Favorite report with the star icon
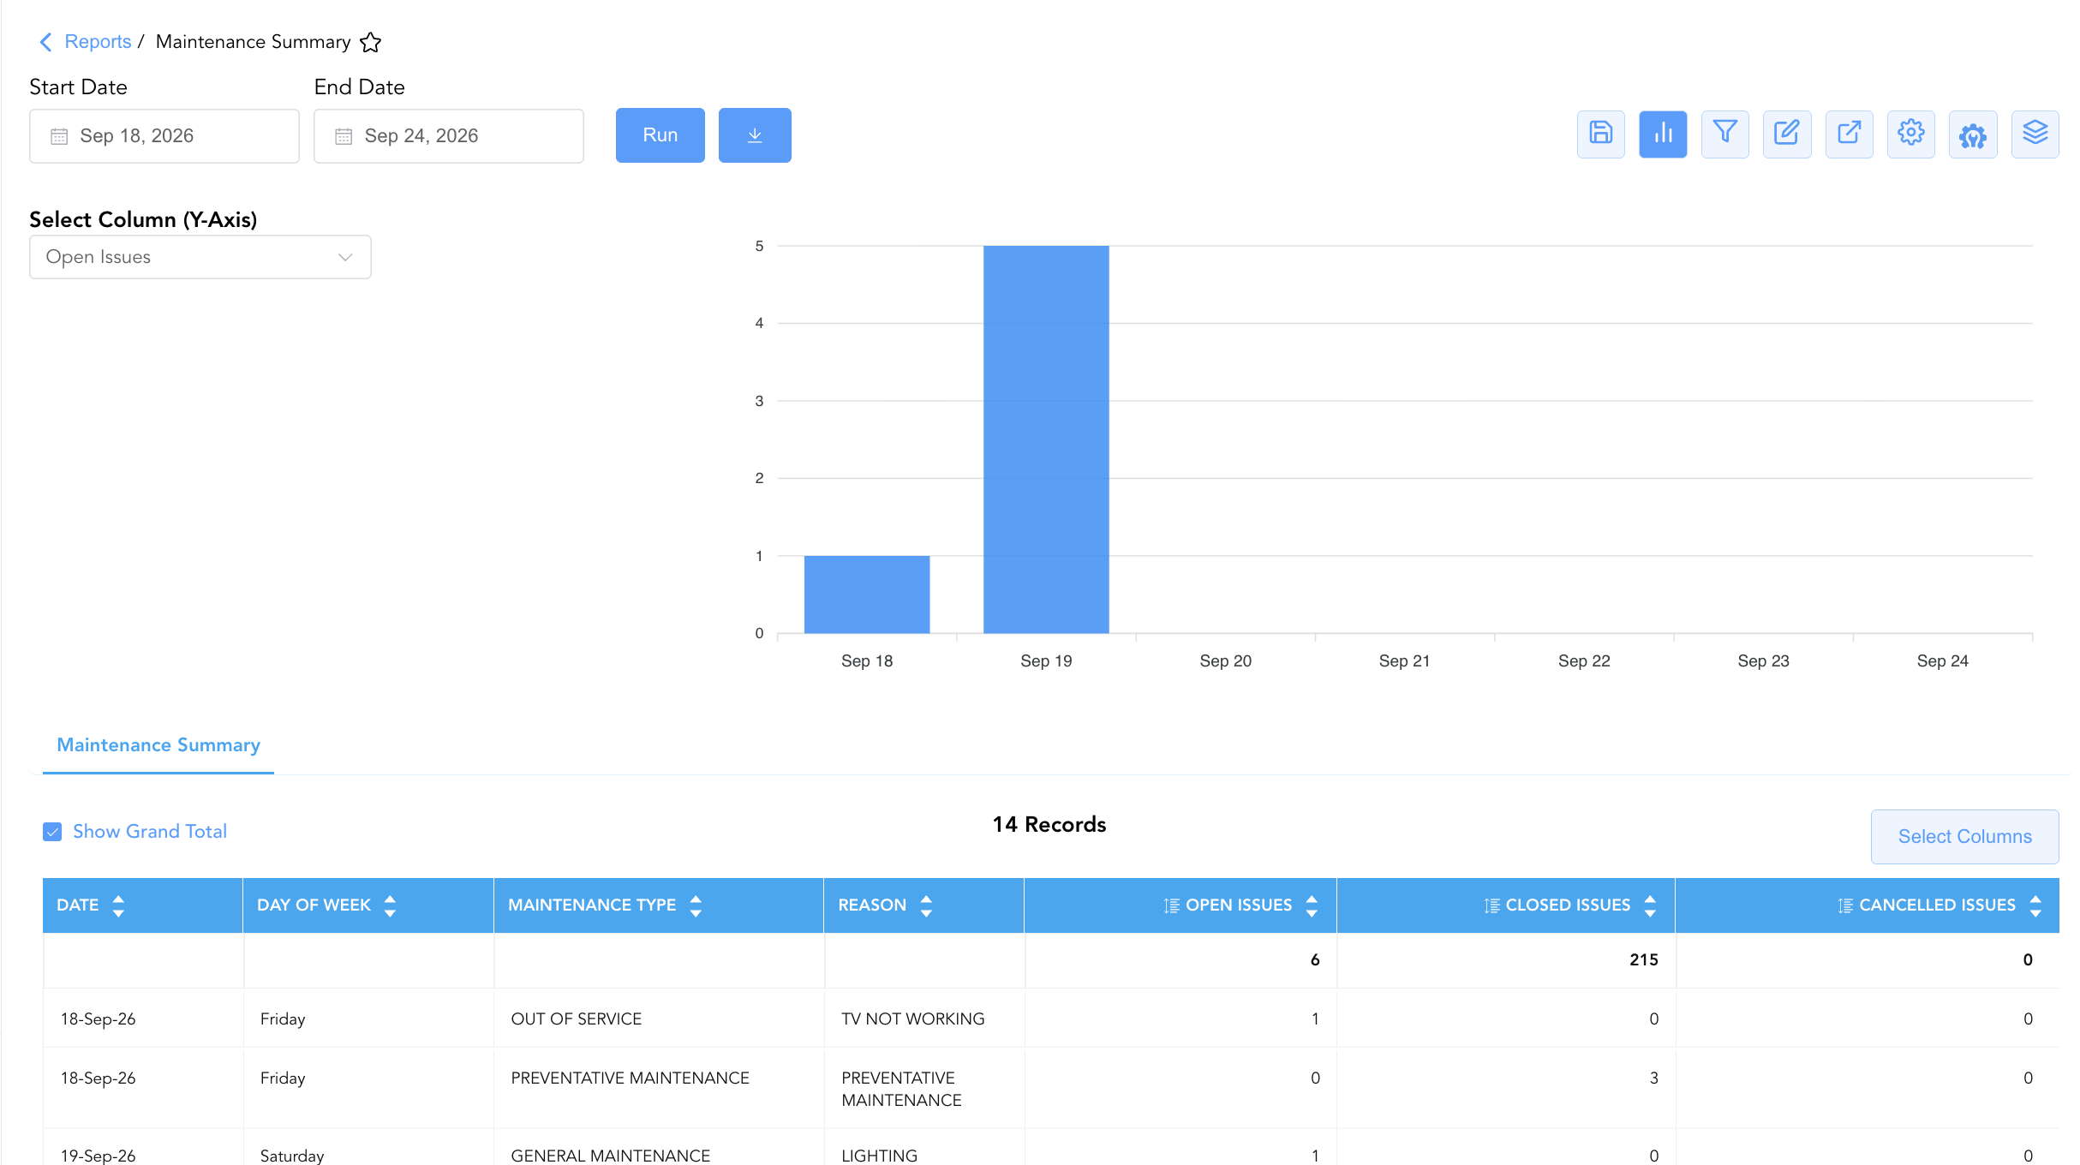 click(x=370, y=42)
